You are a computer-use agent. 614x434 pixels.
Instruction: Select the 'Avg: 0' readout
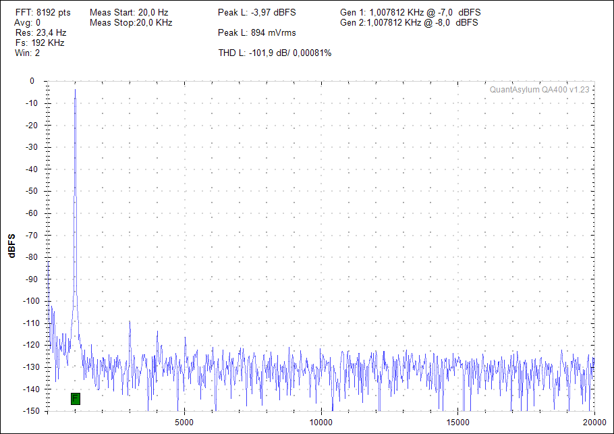pos(28,23)
